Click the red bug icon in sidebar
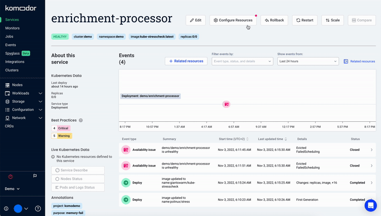 10,177
